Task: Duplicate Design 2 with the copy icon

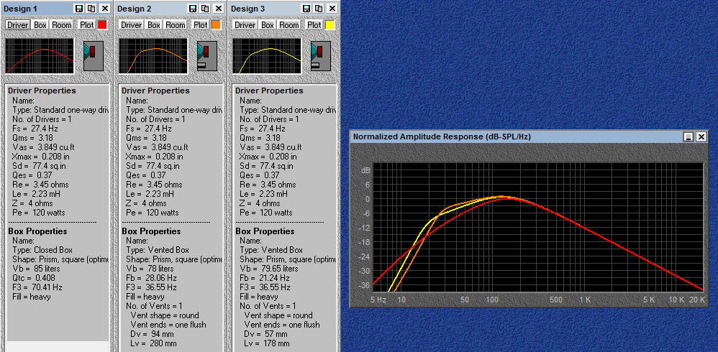Action: (205, 8)
